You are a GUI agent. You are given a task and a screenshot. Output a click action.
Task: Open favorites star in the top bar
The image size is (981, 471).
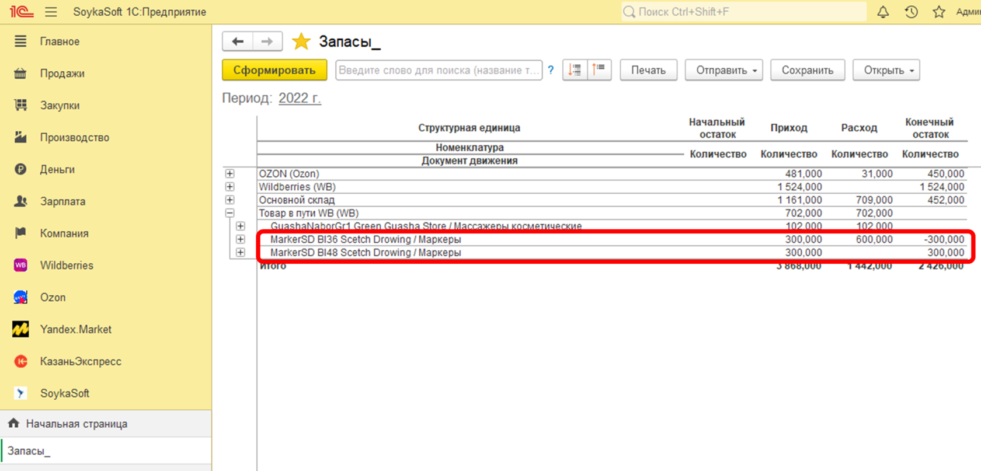pos(939,12)
